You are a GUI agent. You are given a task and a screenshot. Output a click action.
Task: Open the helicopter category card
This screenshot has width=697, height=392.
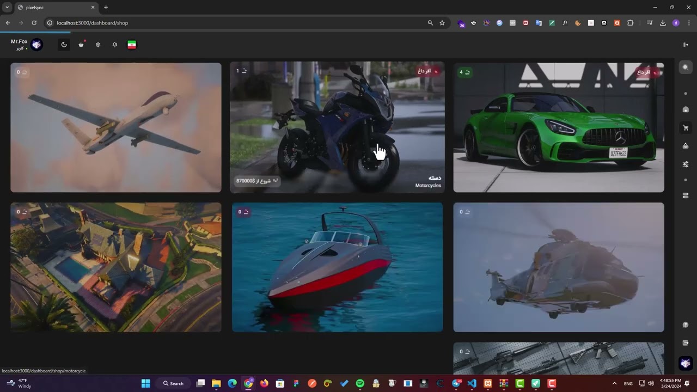tap(559, 267)
